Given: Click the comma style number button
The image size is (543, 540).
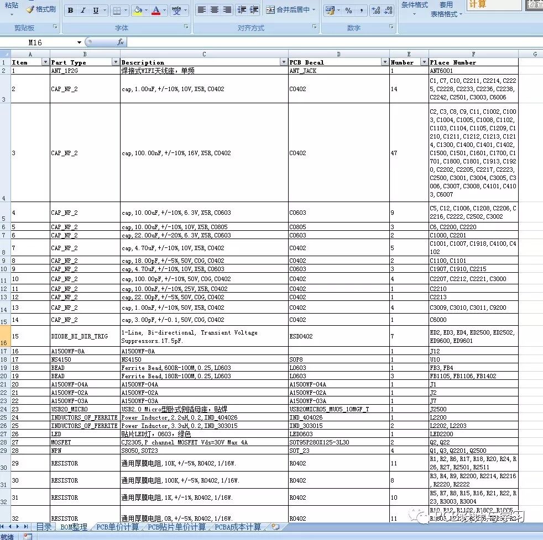Looking at the screenshot, I should [361, 10].
